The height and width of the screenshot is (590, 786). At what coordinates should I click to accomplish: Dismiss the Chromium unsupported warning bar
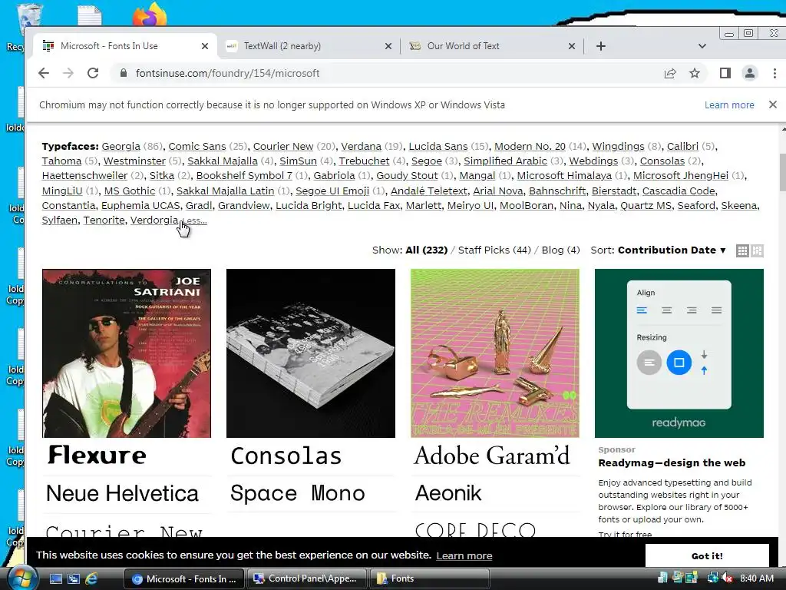[772, 104]
